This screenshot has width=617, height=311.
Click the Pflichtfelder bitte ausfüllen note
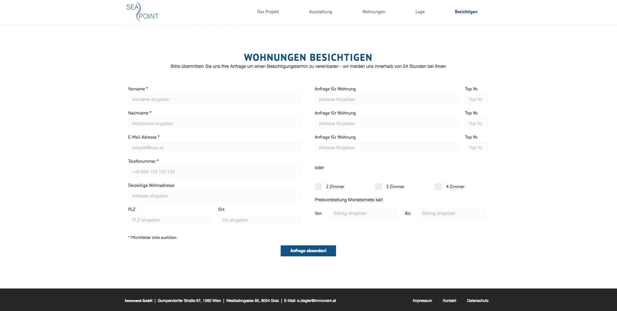click(x=153, y=238)
